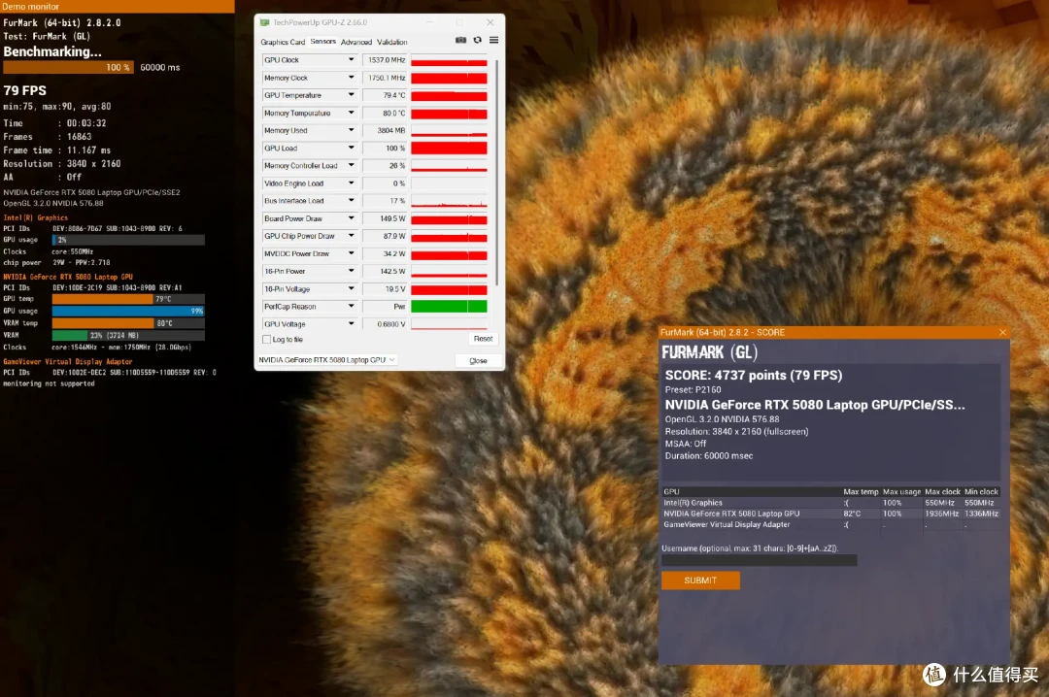Click the GPU Temperature history graph
The image size is (1049, 697).
[449, 95]
